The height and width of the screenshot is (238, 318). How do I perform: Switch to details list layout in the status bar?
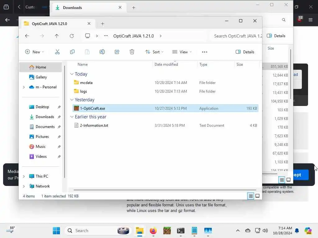click(251, 196)
